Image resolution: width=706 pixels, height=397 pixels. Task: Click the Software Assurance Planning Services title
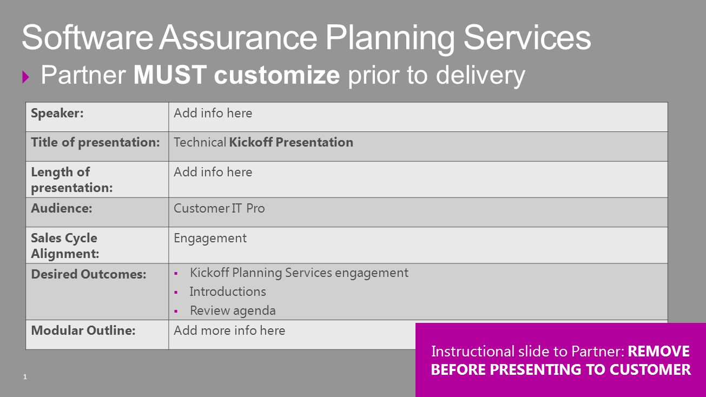[x=306, y=38]
